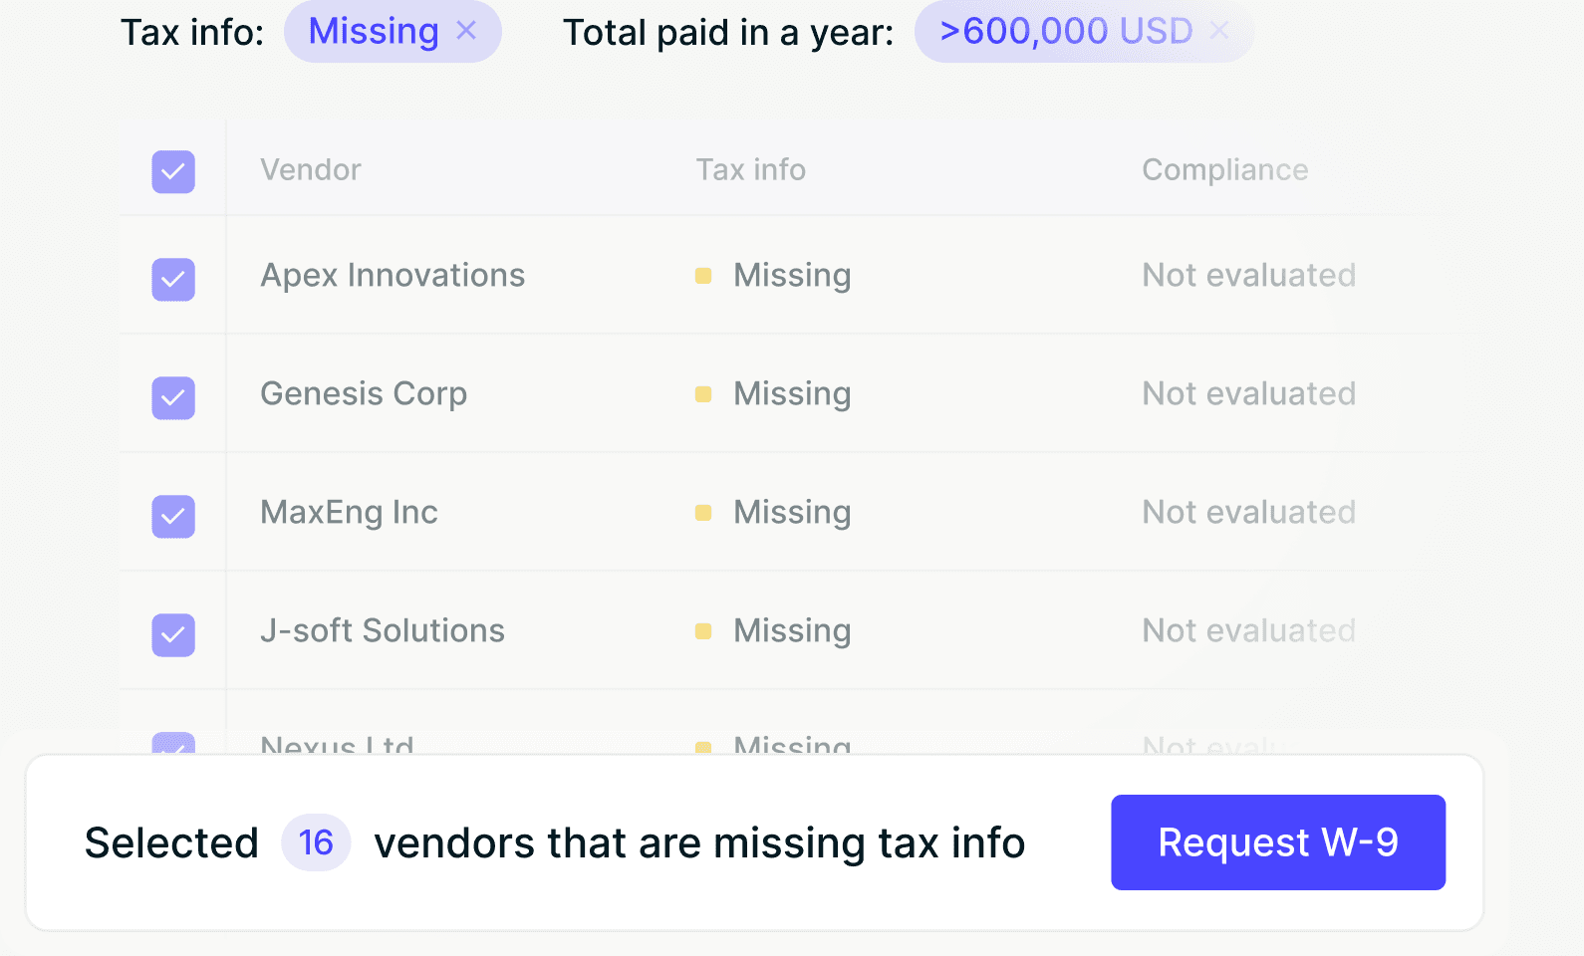Uncheck the J-soft Solutions row
Image resolution: width=1584 pixels, height=956 pixels.
point(173,635)
